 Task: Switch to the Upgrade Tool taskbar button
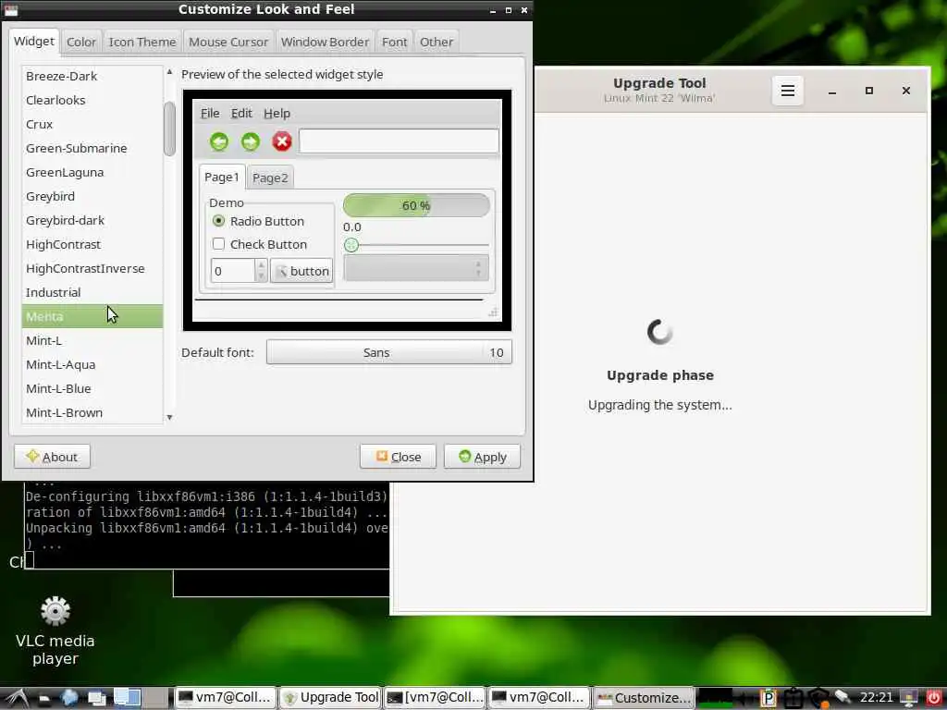331,698
